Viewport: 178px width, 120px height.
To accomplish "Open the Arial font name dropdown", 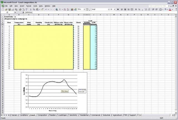I will tap(109, 9).
